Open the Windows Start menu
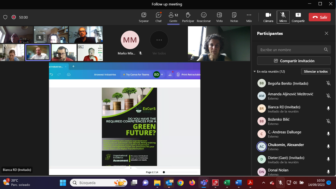 click(x=63, y=183)
